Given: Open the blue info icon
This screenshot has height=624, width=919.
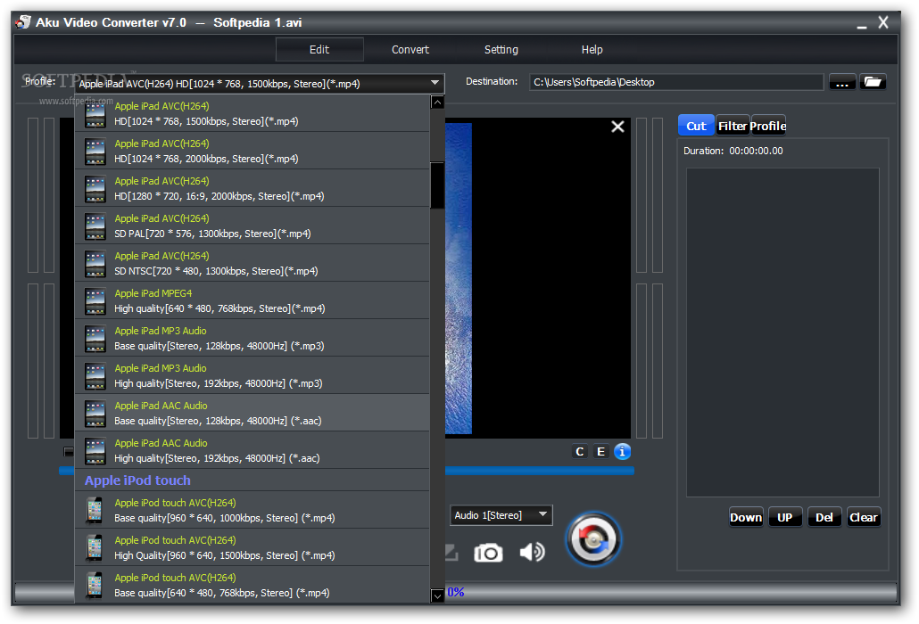Looking at the screenshot, I should pos(623,451).
